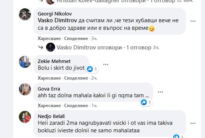Like Georgi Nikolov's comment via Харесване
205x138 pixels.
point(49,38)
